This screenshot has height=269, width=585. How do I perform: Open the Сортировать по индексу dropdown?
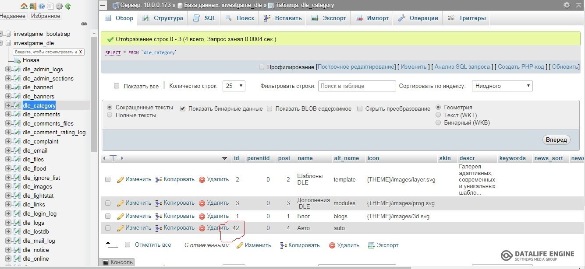click(x=502, y=86)
